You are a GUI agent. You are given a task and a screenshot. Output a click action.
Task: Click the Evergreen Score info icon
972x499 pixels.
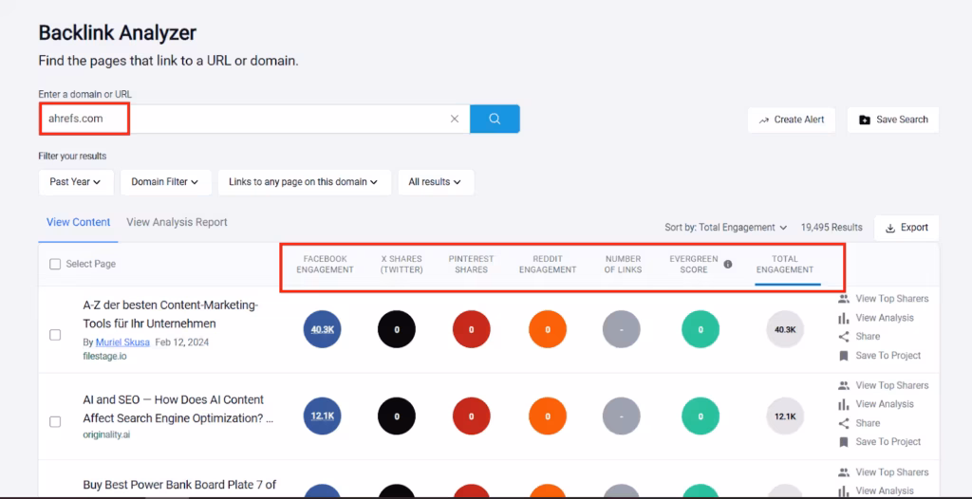[728, 264]
